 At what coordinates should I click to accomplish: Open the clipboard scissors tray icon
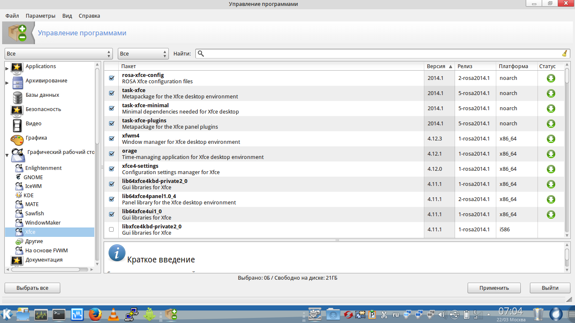[384, 314]
